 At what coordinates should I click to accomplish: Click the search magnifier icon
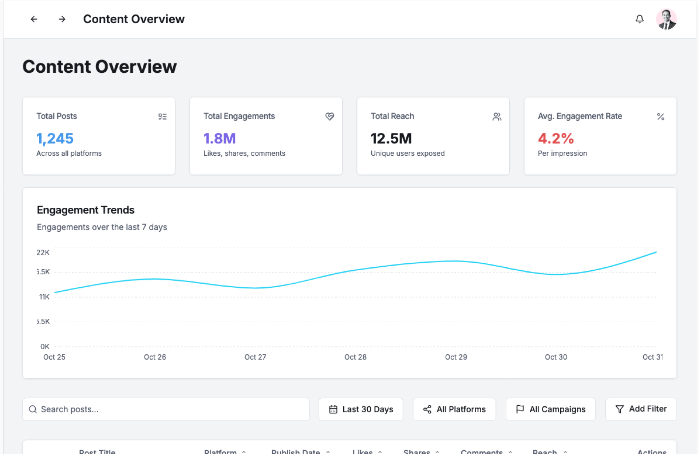(33, 409)
